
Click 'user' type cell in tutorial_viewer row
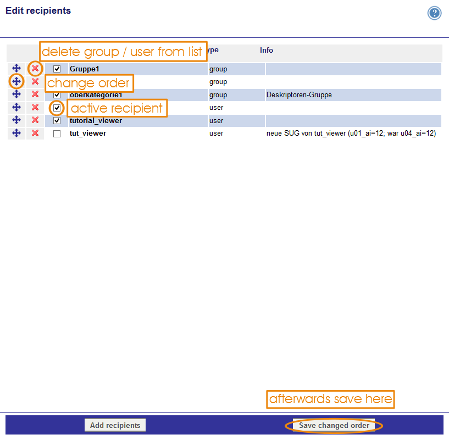(x=216, y=121)
